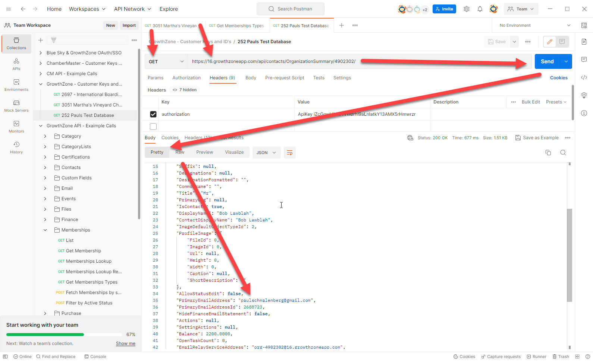Click the Show me link
Image resolution: width=593 pixels, height=361 pixels.
(x=126, y=344)
